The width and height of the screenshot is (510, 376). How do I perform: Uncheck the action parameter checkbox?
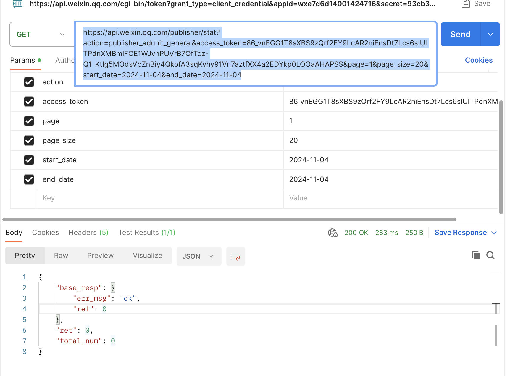click(x=29, y=82)
